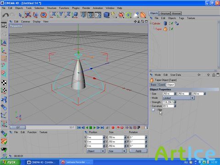Open the Render Settings icon

click(x=98, y=15)
